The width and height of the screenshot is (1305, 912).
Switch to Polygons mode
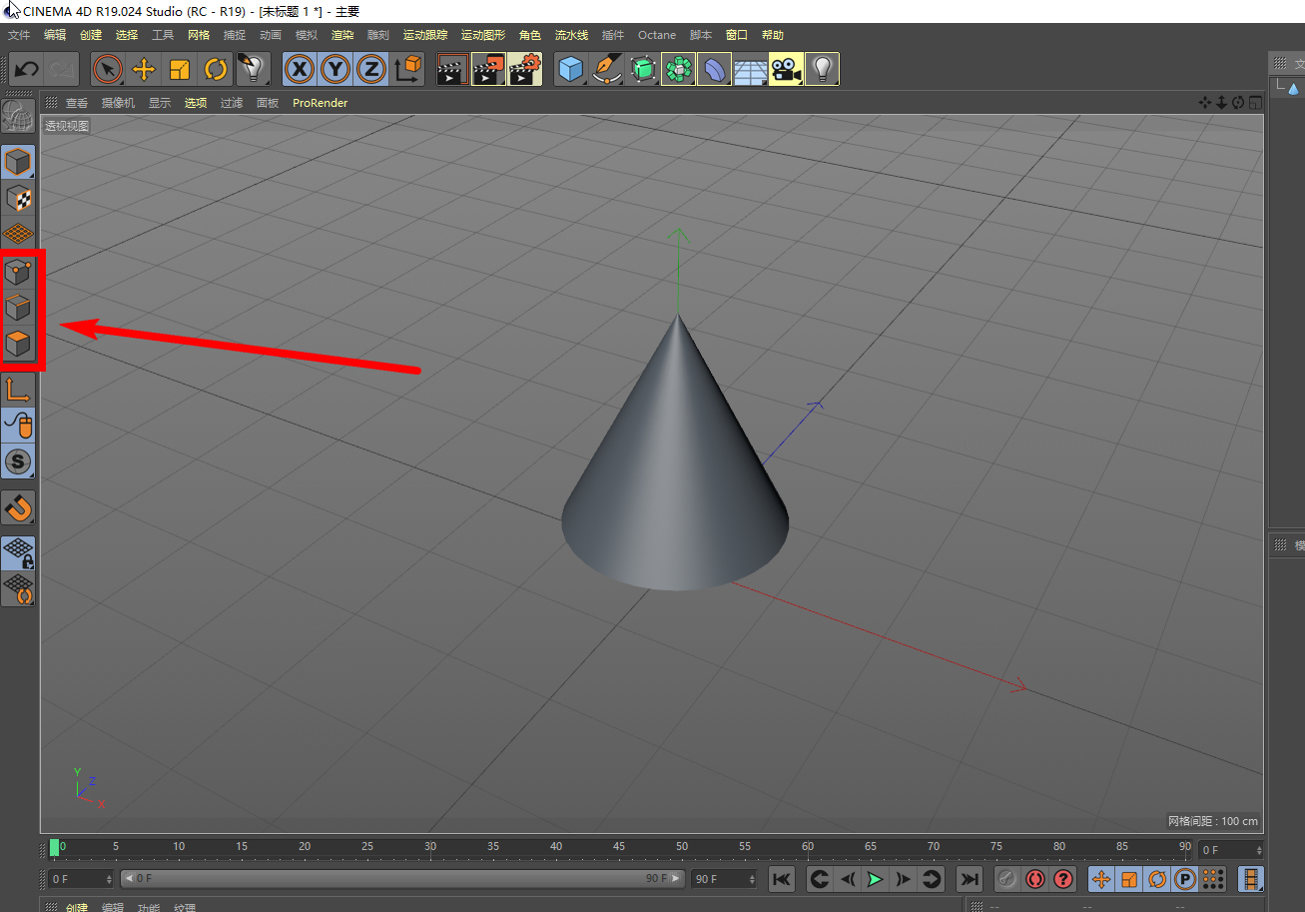(x=19, y=344)
